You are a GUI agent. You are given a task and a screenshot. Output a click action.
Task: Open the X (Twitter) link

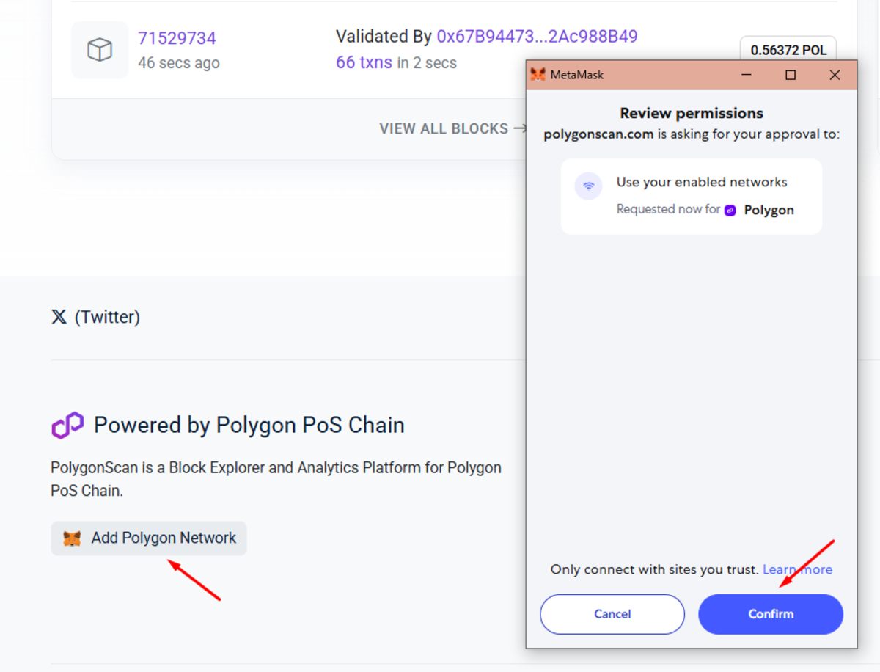[x=95, y=317]
